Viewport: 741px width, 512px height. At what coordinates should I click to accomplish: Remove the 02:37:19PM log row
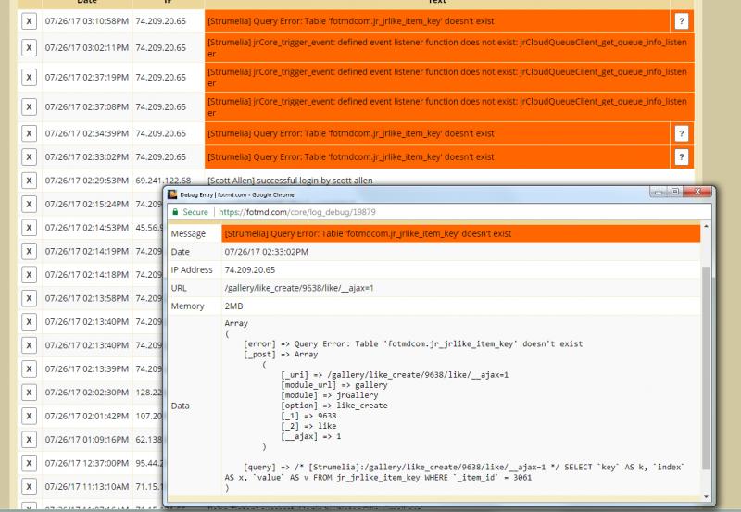pyautogui.click(x=29, y=77)
